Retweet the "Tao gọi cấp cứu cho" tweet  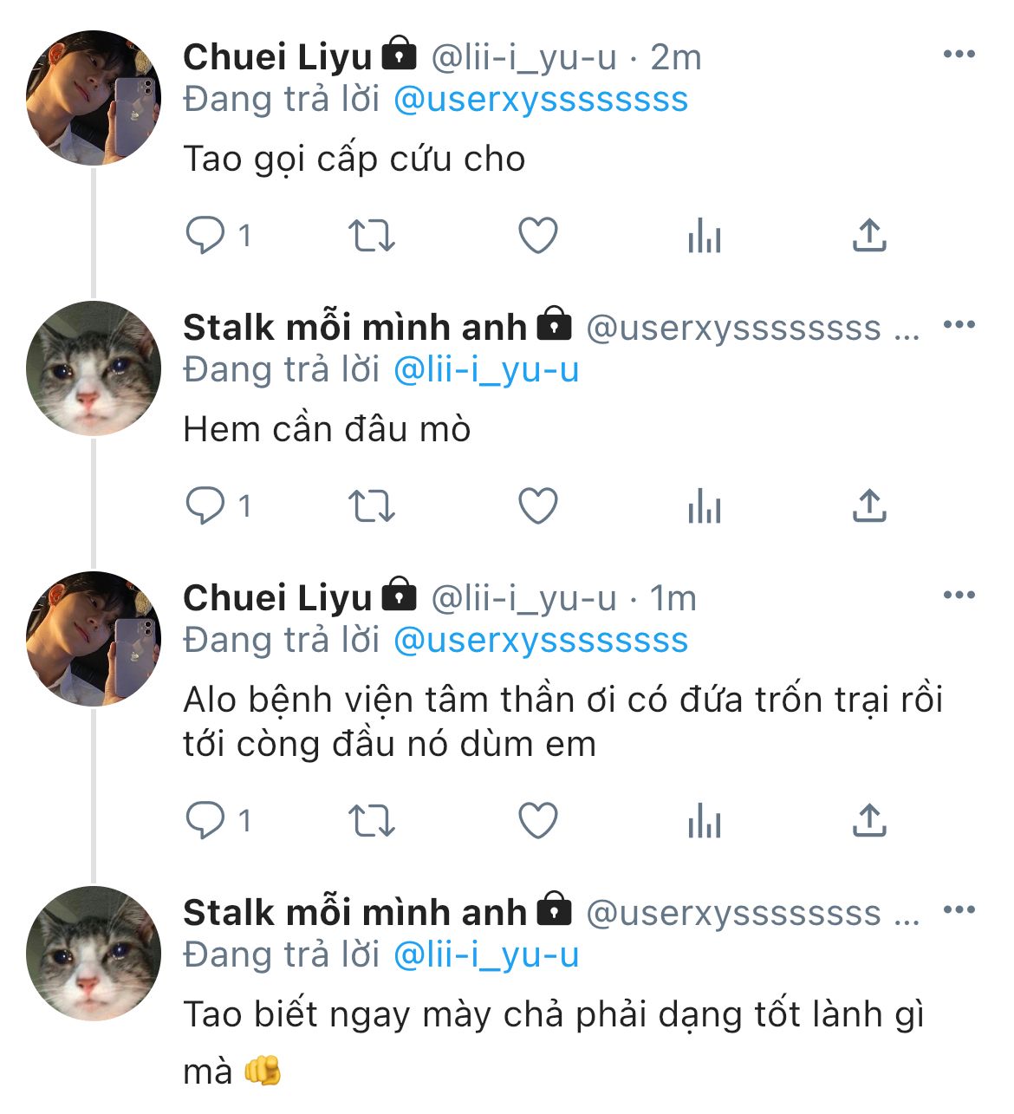coord(371,235)
